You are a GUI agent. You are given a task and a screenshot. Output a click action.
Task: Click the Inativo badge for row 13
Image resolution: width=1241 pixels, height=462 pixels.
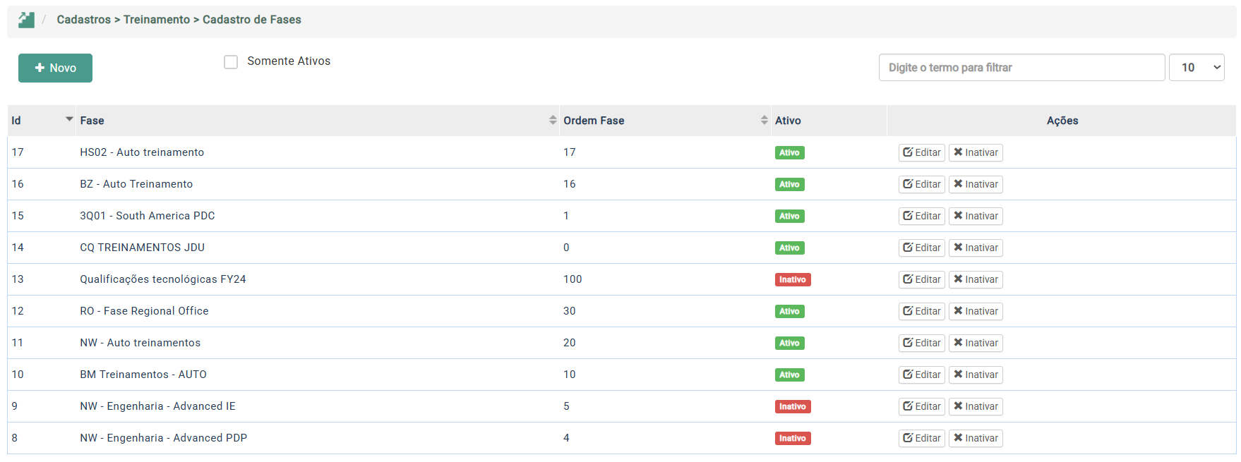792,279
